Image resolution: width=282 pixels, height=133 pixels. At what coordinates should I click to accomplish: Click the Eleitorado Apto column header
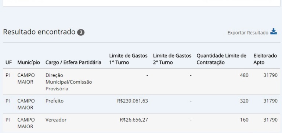click(265, 59)
